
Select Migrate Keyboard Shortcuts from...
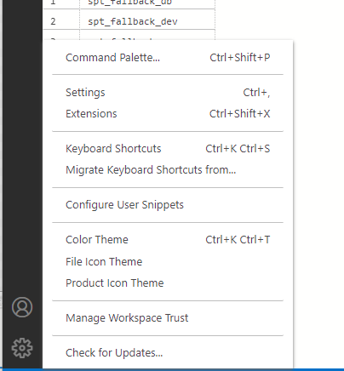click(168, 170)
